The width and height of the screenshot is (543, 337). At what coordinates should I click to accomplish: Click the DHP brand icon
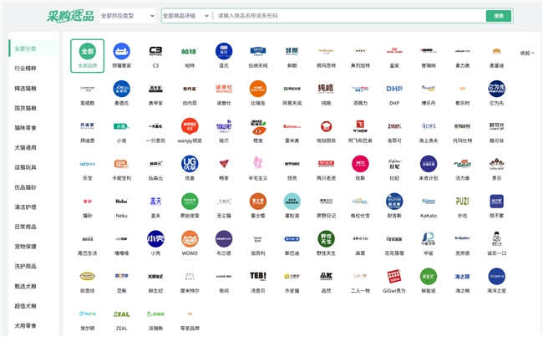(394, 89)
